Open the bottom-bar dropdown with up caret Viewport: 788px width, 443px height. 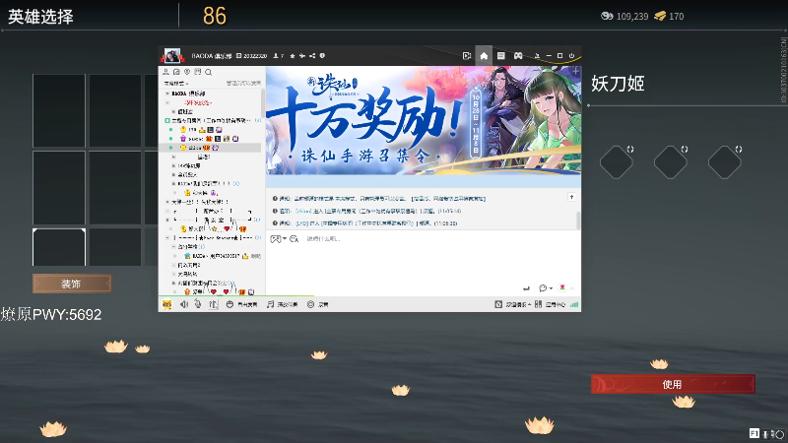tap(513, 304)
